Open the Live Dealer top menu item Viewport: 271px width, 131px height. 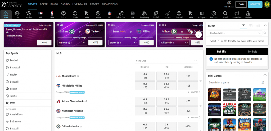coord(80,4)
